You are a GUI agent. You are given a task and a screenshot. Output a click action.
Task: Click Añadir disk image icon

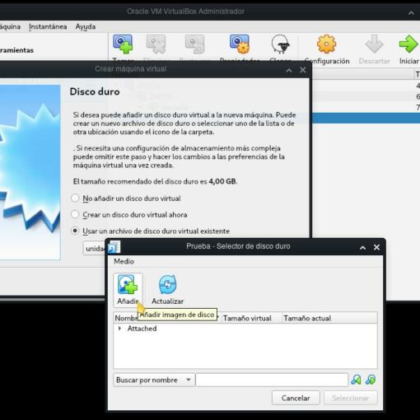tap(128, 284)
